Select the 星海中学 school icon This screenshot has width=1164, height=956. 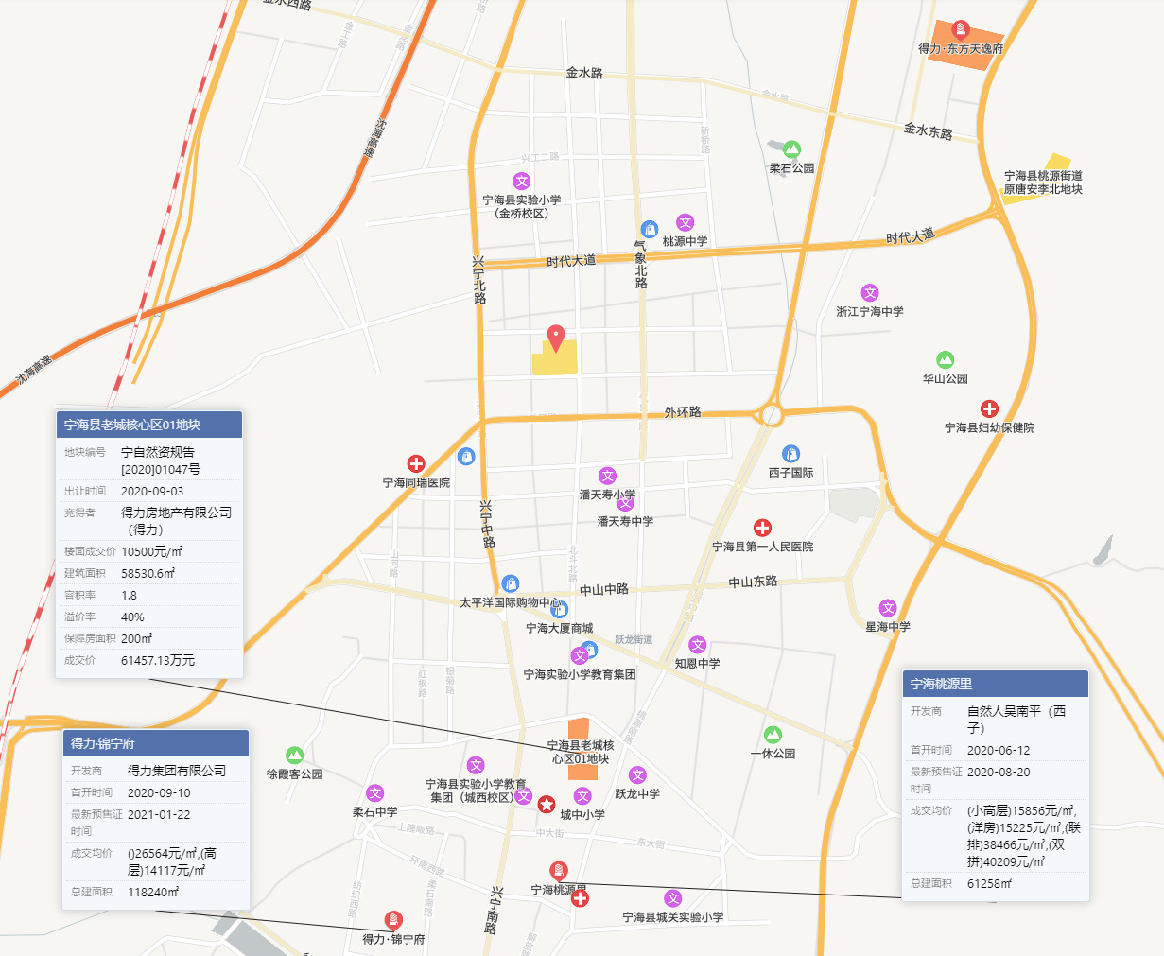[x=888, y=608]
